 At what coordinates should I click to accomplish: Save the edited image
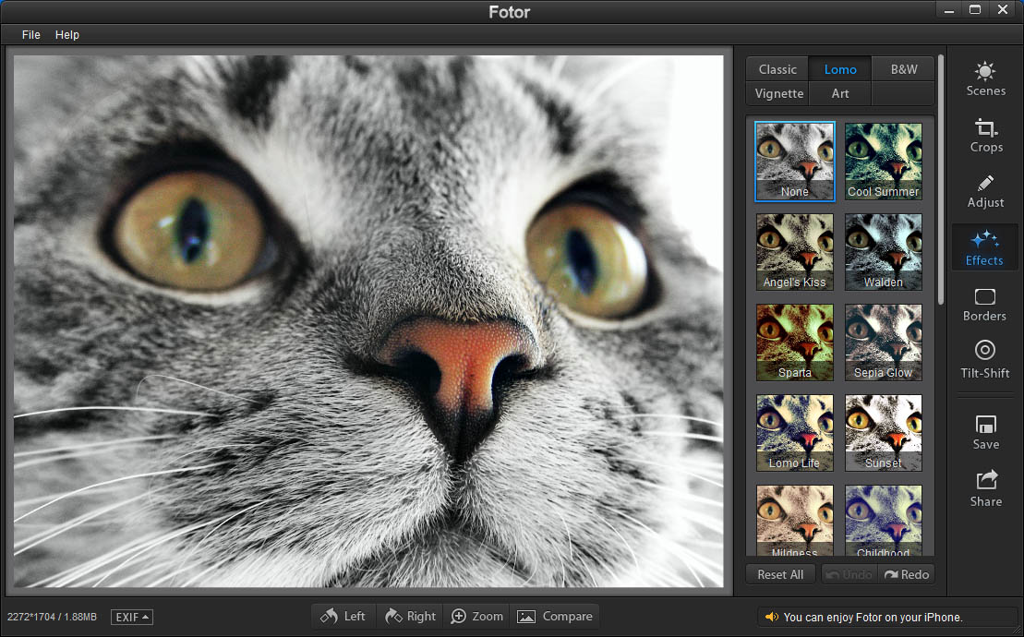coord(985,432)
